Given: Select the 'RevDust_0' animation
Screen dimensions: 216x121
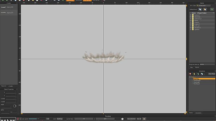Looking at the screenshot, I should 197,84.
